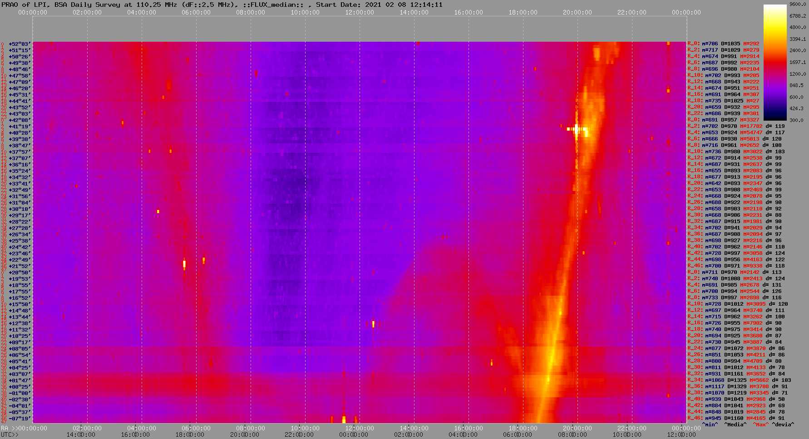809x439 pixels.
Task: Click the 848.5 color scale value
Action: tap(798, 85)
